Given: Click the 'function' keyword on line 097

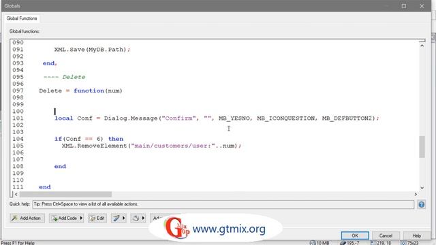Looking at the screenshot, I should tap(89, 91).
